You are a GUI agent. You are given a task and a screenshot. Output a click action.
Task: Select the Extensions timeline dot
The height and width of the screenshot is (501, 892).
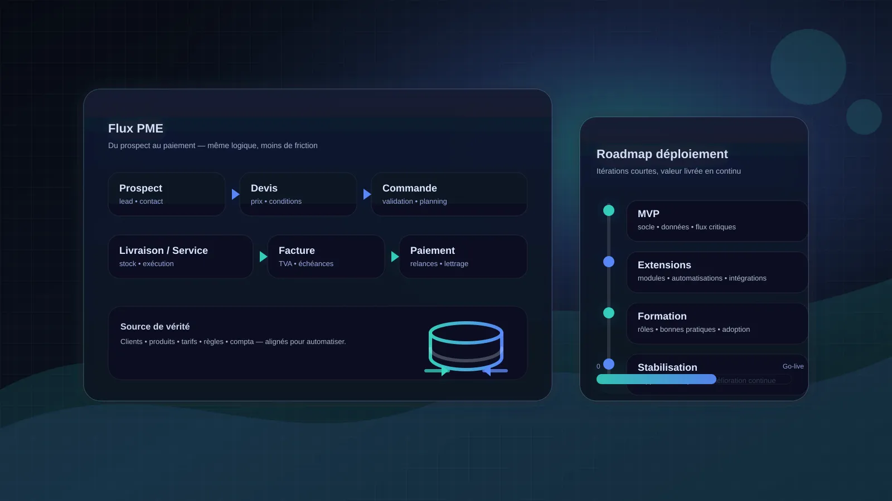609,262
